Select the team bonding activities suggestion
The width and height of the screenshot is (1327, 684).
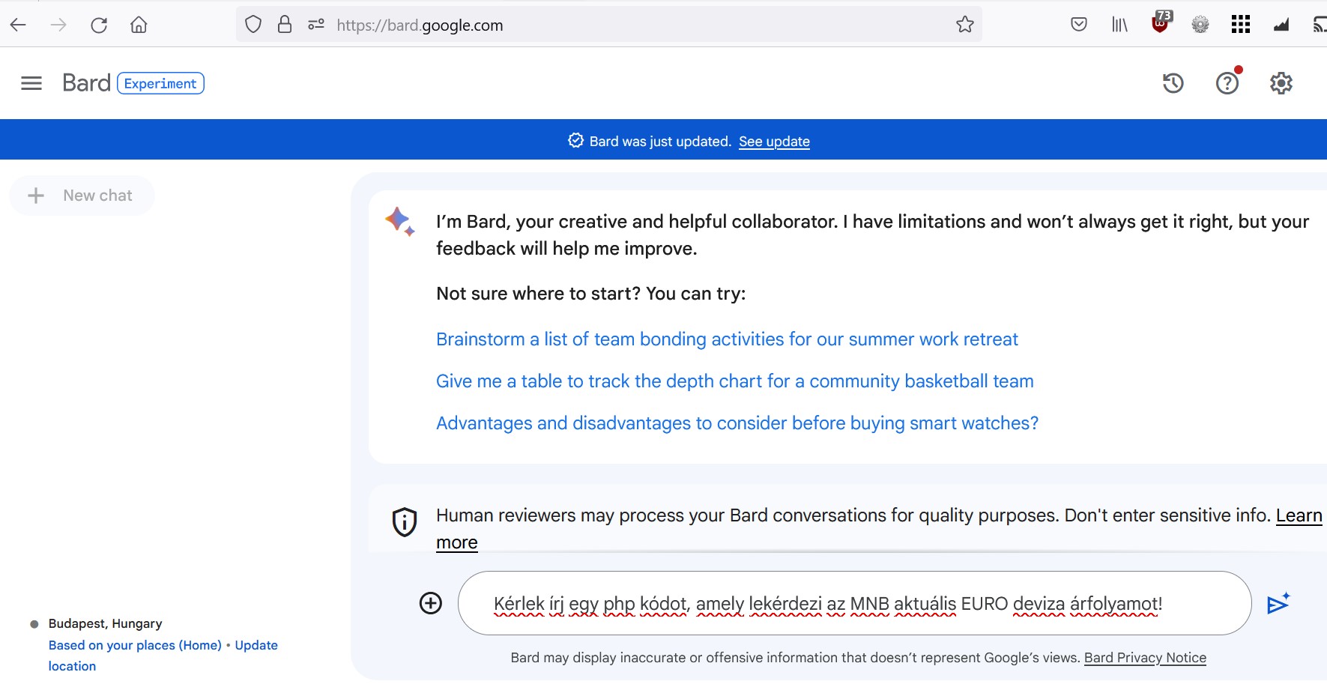point(727,339)
